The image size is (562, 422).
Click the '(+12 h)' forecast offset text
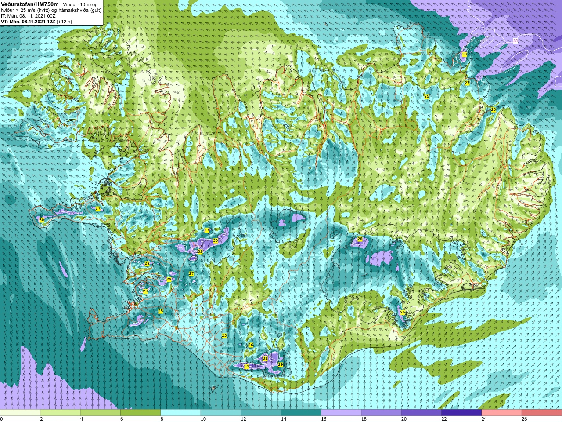pos(64,22)
